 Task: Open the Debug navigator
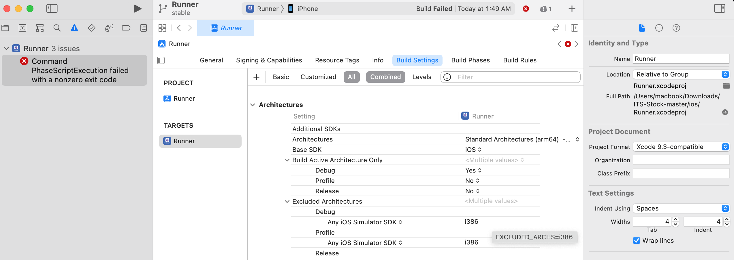click(x=109, y=28)
